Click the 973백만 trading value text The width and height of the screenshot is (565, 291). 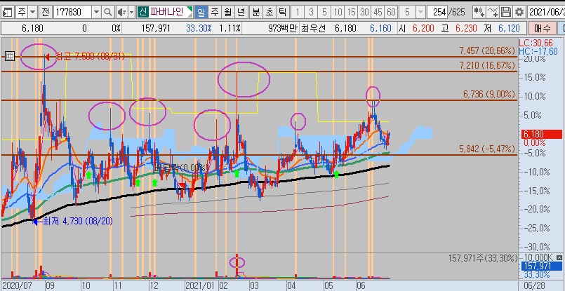tap(283, 28)
